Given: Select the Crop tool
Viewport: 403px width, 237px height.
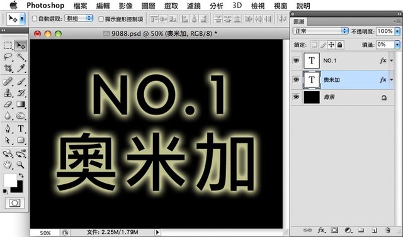Looking at the screenshot, I should pos(8,68).
